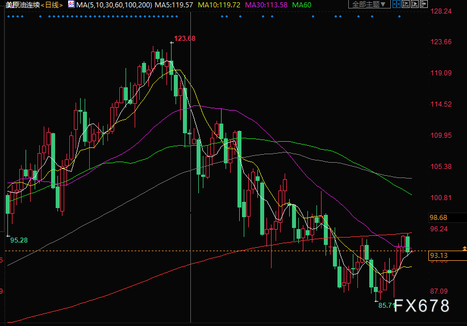
Task: Click the 85.71 low price marker
Action: click(x=386, y=305)
